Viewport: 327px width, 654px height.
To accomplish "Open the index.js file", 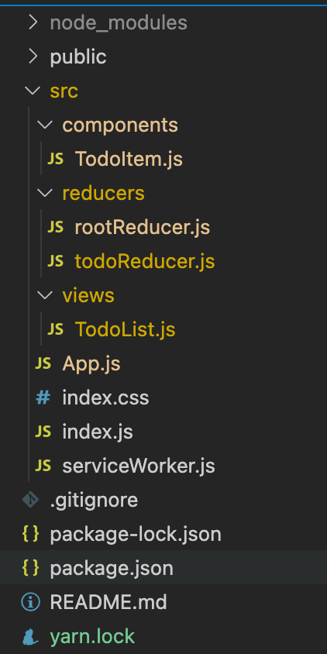I will pyautogui.click(x=98, y=432).
